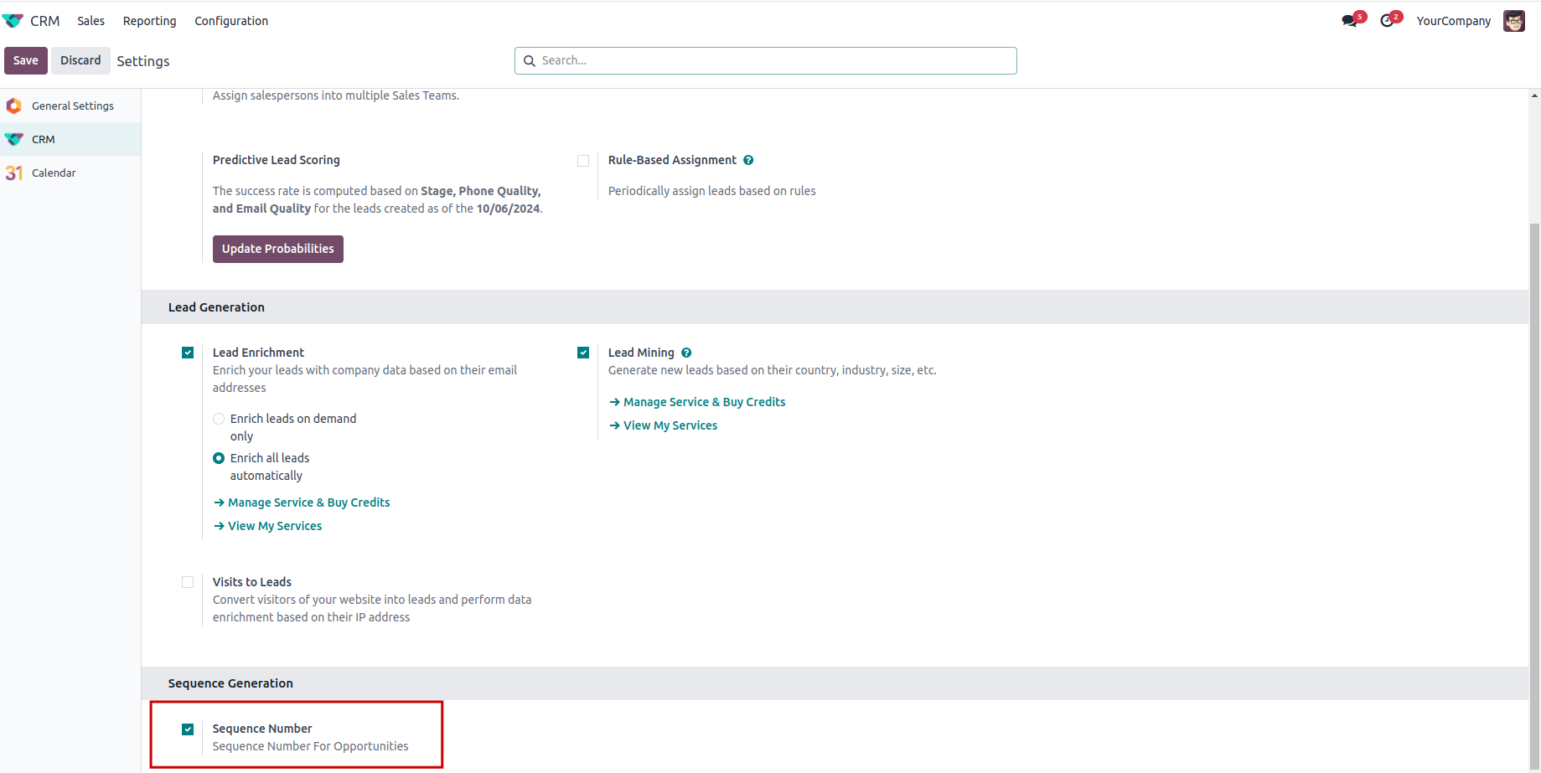Click the General Settings hexagon icon
This screenshot has height=773, width=1541.
click(x=14, y=106)
